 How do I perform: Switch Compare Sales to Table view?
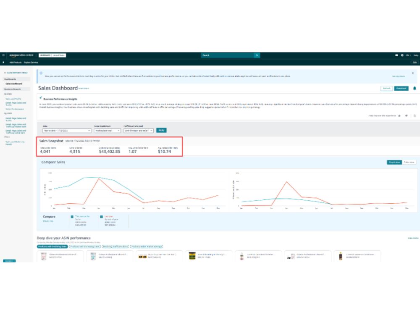pos(409,162)
